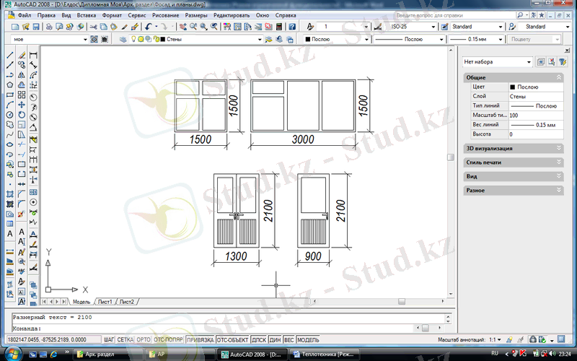
Task: Open the 0.15 мм lineweight dropdown
Action: (x=501, y=39)
